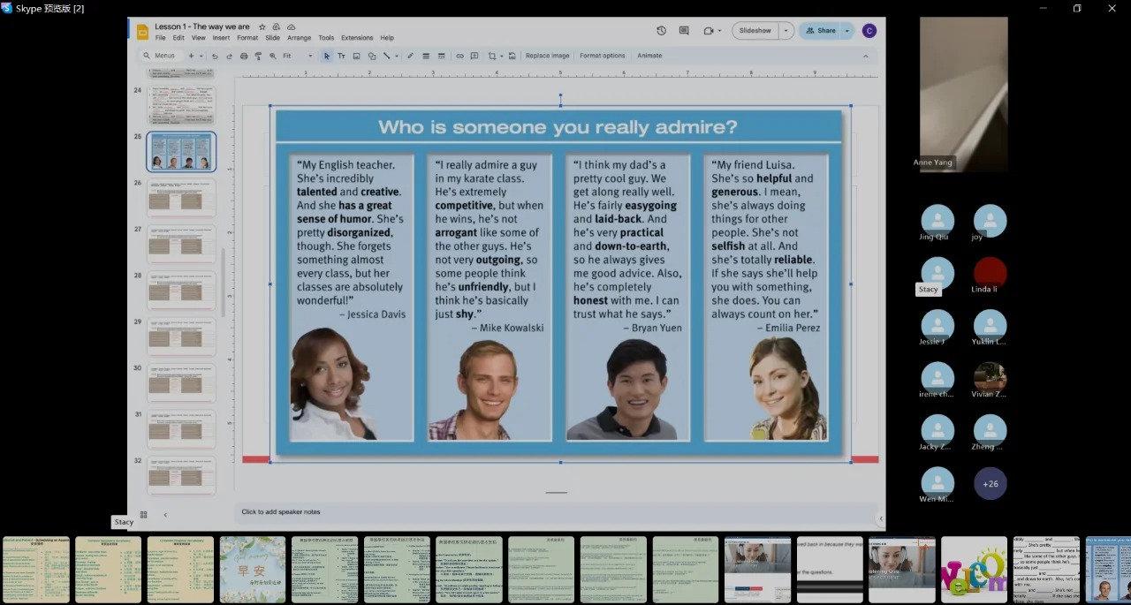
Task: Open the File menu
Action: coord(160,38)
